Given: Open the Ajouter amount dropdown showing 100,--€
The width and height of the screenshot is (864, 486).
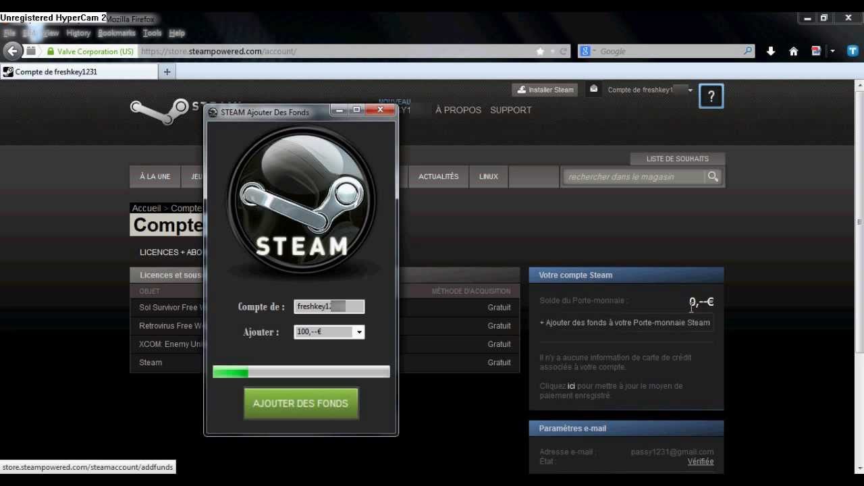Looking at the screenshot, I should 329,331.
